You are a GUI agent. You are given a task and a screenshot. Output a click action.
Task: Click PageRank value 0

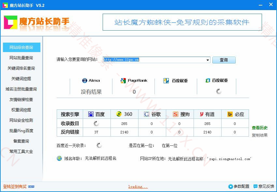134,92
